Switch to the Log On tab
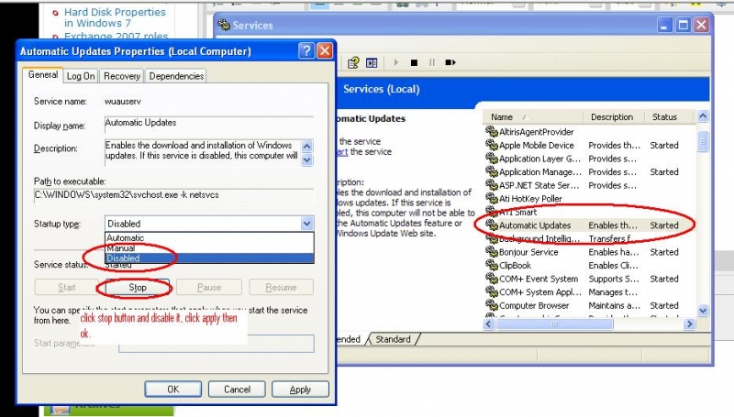 point(81,76)
